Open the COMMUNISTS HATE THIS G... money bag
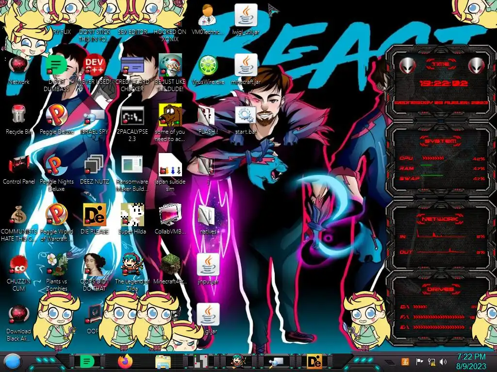This screenshot has width=497, height=372. tap(19, 215)
